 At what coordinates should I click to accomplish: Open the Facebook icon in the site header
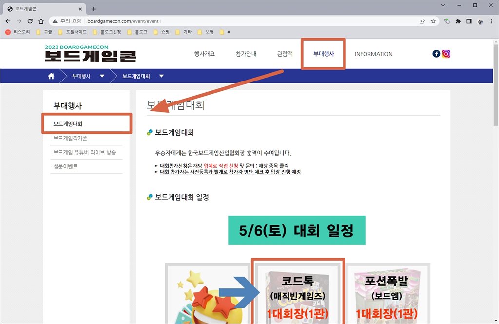tap(436, 54)
